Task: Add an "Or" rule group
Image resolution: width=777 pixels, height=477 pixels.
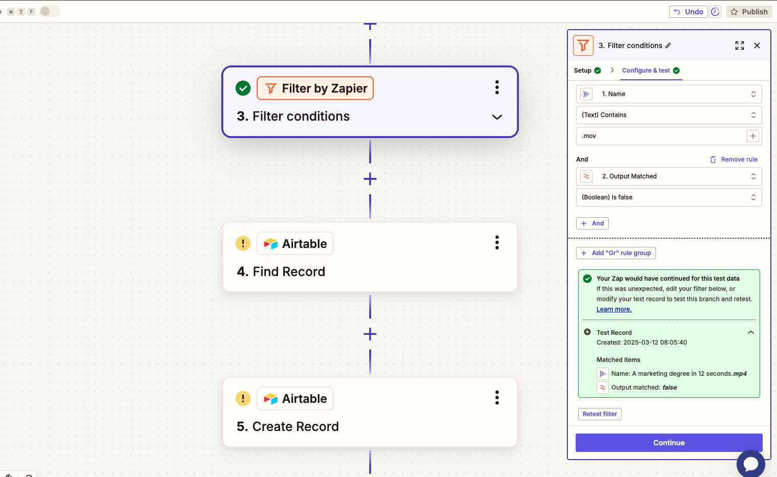Action: point(616,253)
